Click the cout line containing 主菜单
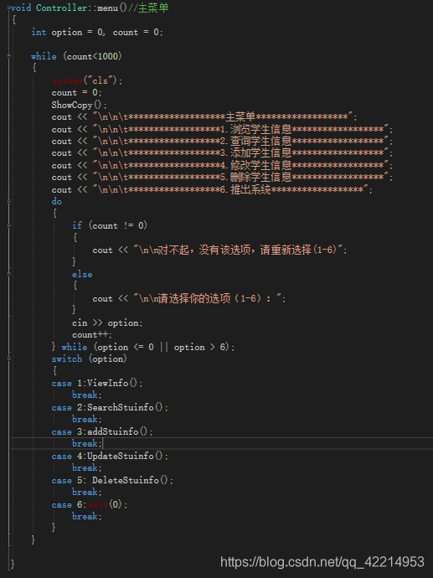The image size is (433, 578). (204, 117)
